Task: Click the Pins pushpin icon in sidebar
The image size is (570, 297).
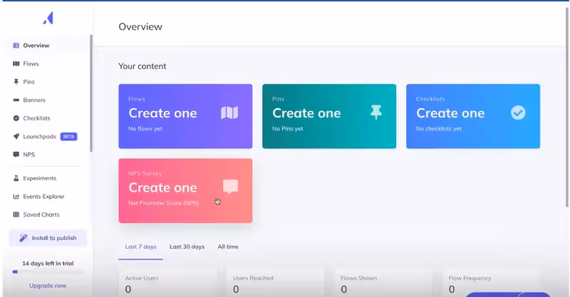Action: click(x=16, y=82)
